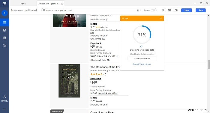Click the Now link under Kindle Unlimited
Image resolution: width=210 pixels, height=113 pixels.
click(x=92, y=33)
